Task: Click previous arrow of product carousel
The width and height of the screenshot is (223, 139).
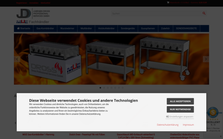Action: (x=16, y=123)
